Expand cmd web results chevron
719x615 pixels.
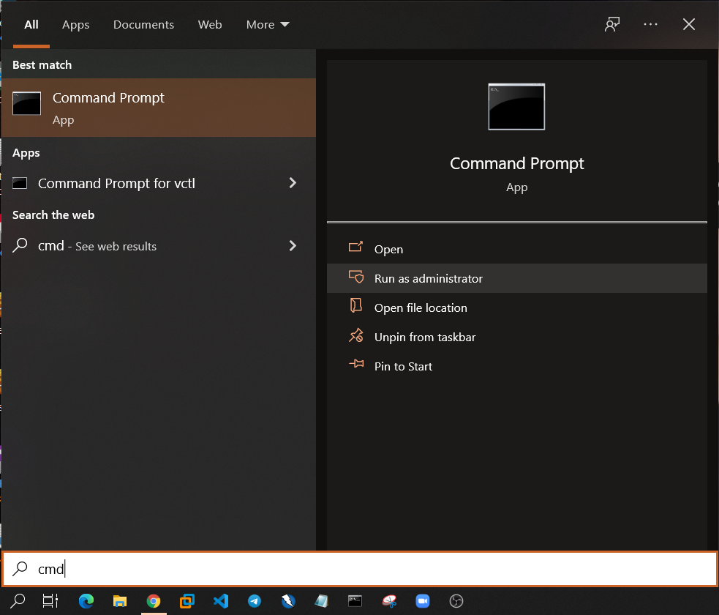(292, 246)
